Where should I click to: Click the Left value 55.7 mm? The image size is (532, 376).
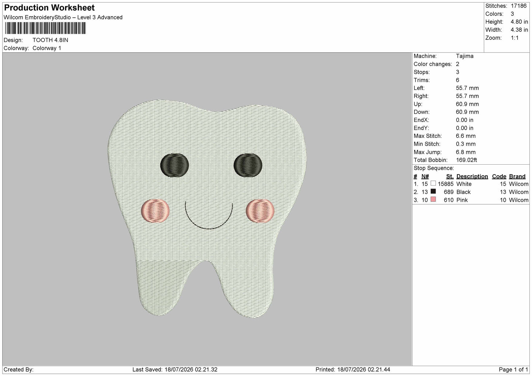pos(467,88)
